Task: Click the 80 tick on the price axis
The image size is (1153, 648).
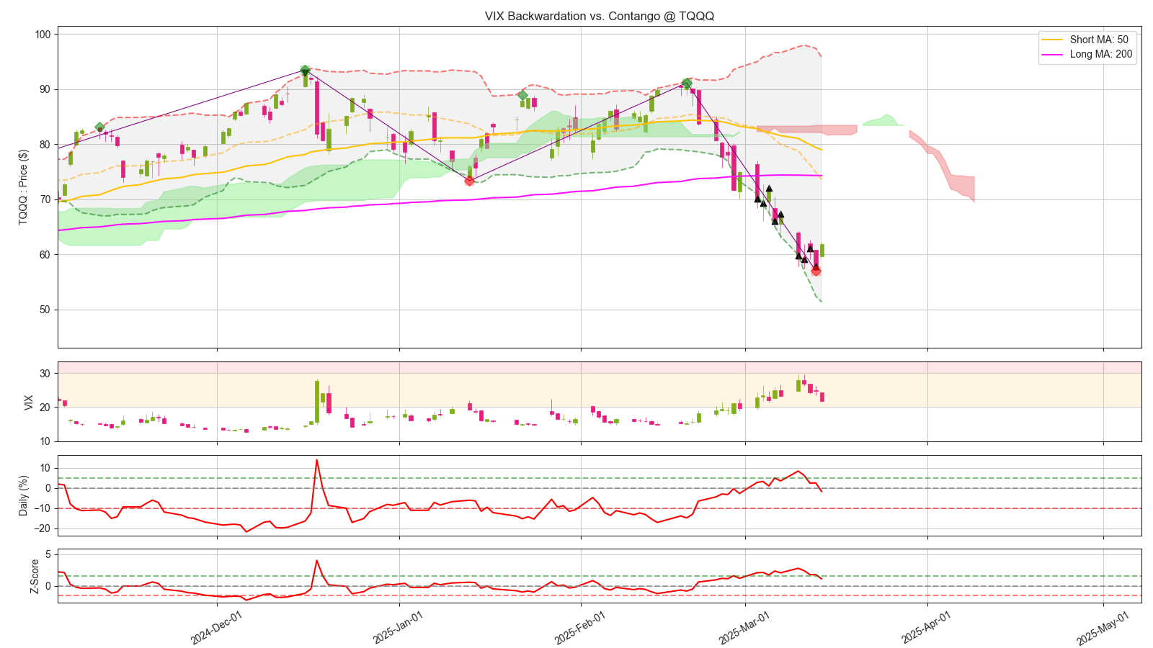Action: pyautogui.click(x=45, y=145)
